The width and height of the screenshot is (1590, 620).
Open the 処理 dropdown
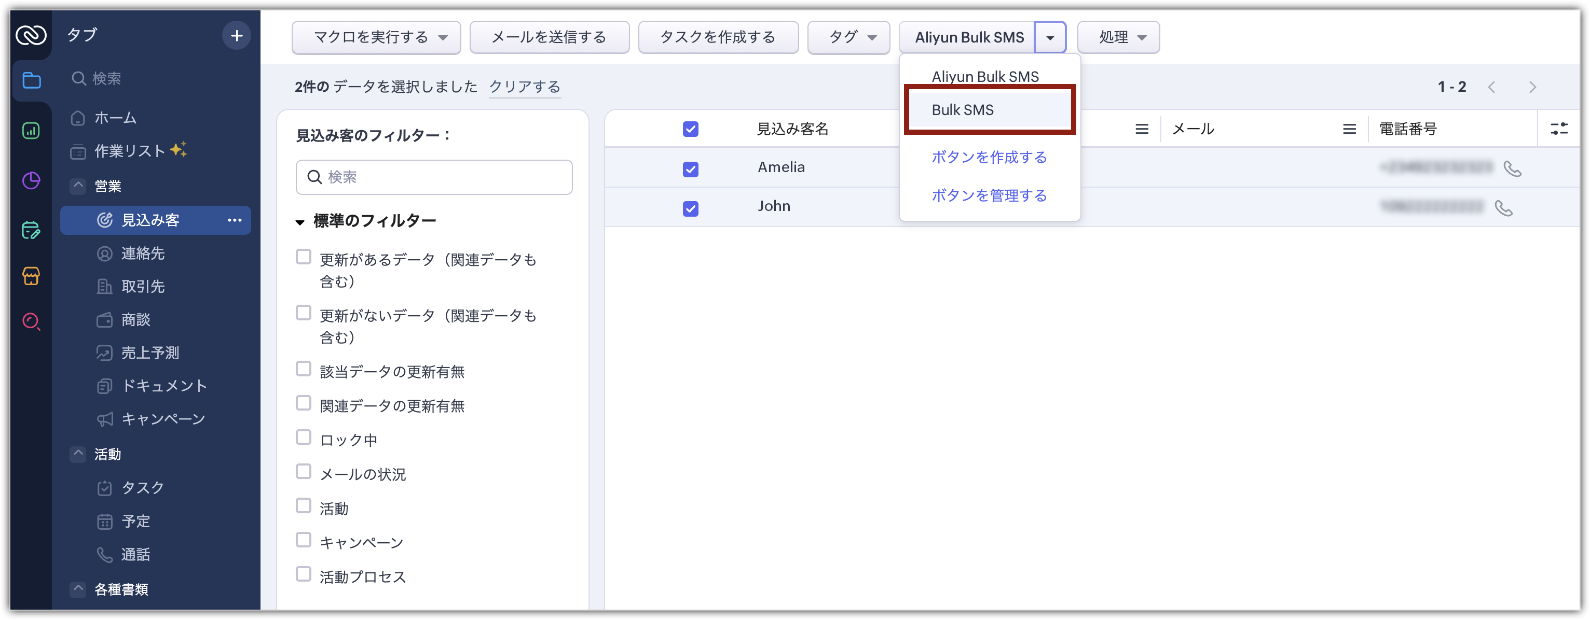pyautogui.click(x=1118, y=37)
